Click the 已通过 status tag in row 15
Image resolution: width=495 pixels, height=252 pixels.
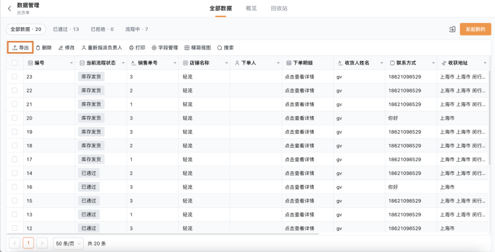click(88, 201)
